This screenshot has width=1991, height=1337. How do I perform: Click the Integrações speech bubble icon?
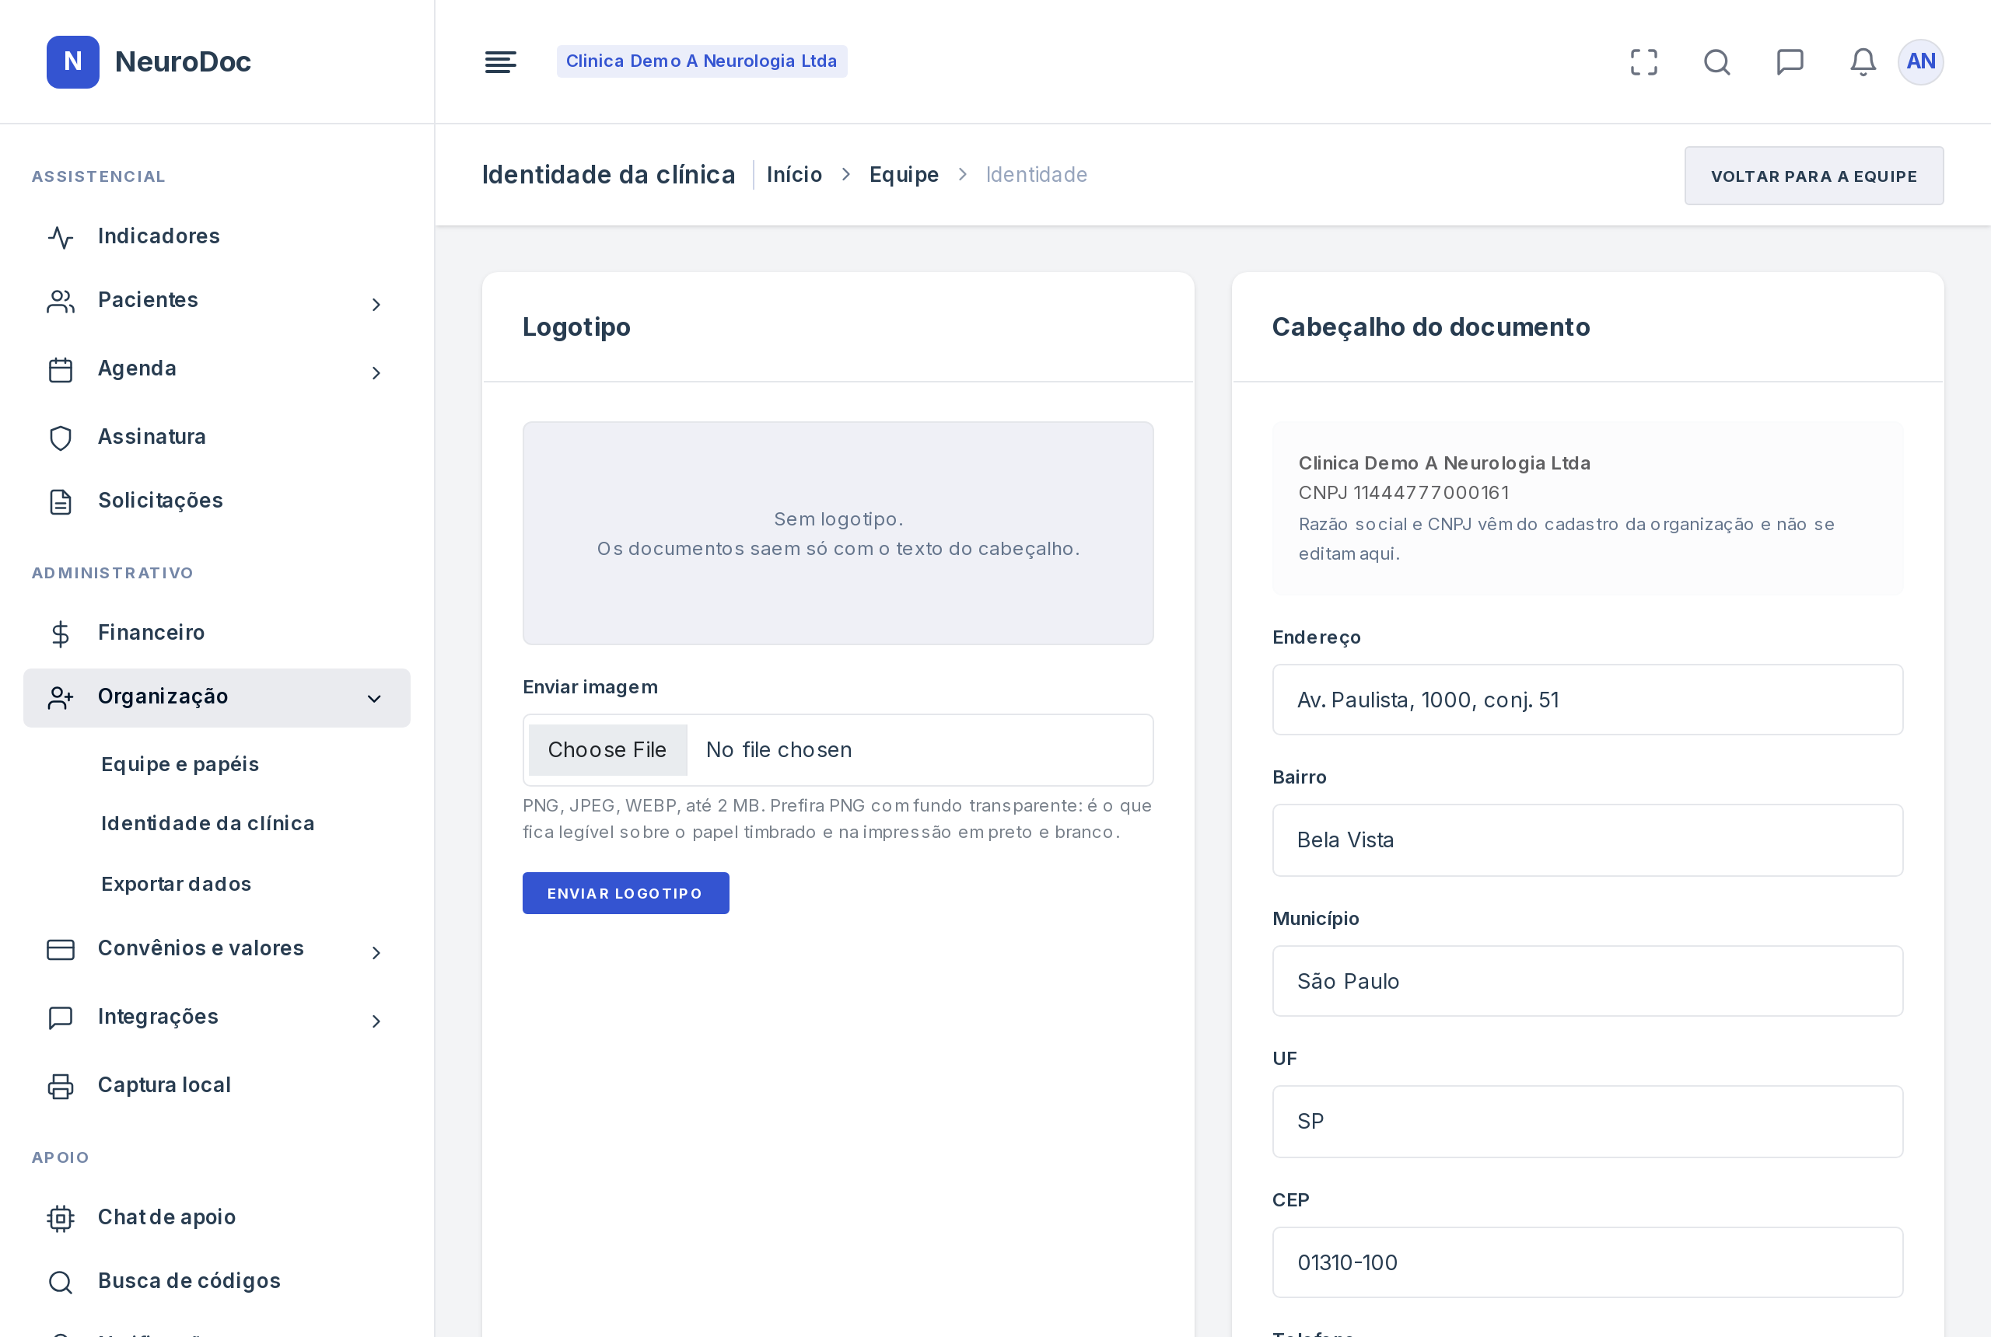coord(61,1018)
